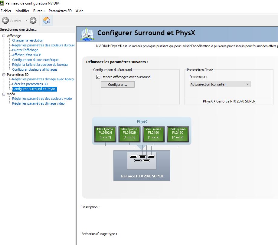Open Régler les paramètres d'image vidéo

pos(38,103)
